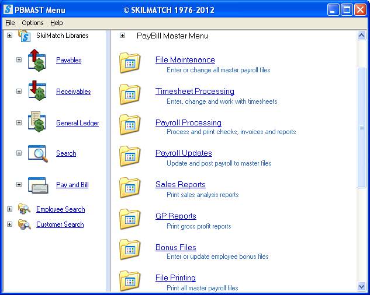
Task: Click the Search magnifying glass icon
Action: (x=38, y=153)
